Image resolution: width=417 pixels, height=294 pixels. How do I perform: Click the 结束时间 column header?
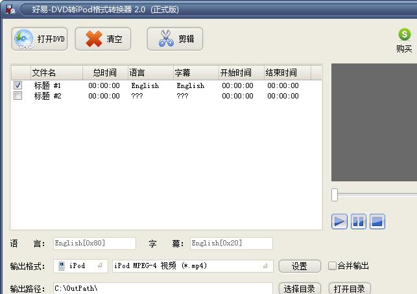point(287,73)
